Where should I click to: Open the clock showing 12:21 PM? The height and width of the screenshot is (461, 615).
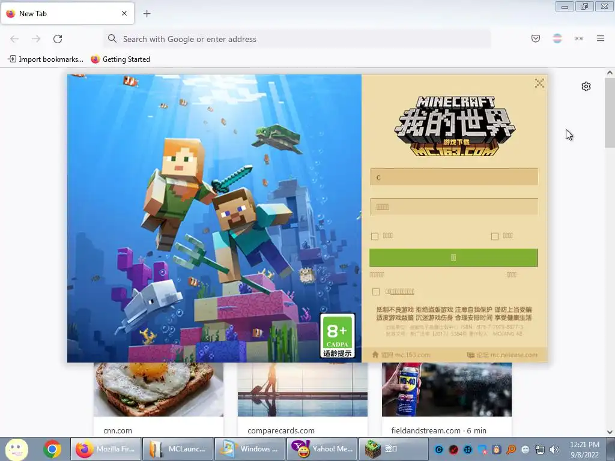click(584, 450)
